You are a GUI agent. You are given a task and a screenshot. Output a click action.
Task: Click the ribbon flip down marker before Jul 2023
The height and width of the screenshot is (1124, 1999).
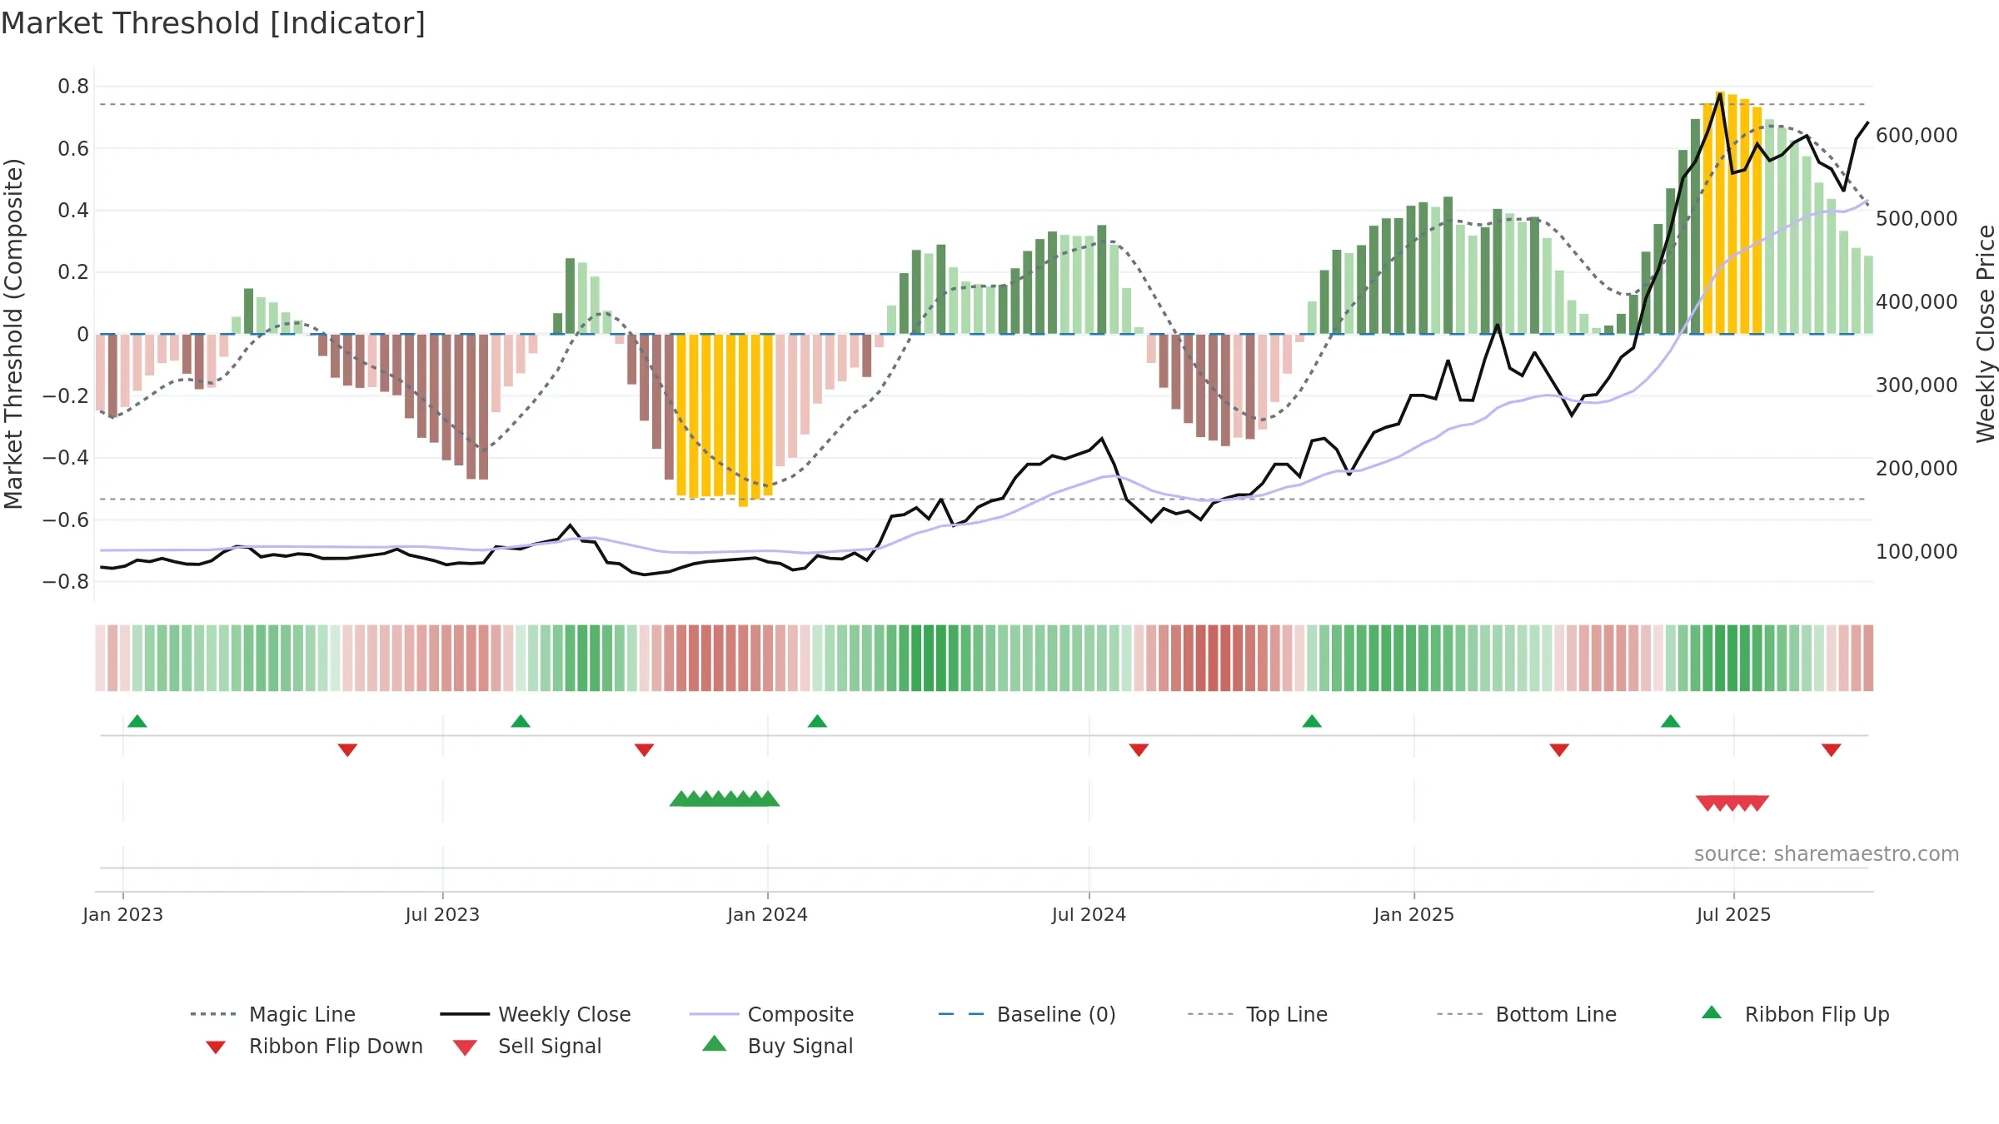pos(347,750)
